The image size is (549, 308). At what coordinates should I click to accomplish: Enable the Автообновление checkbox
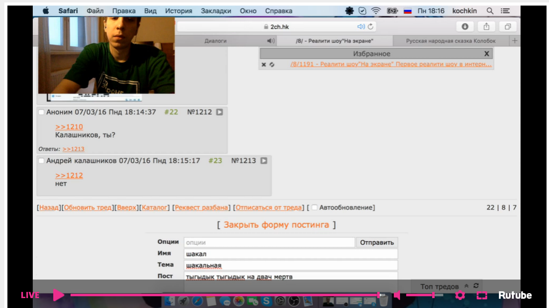point(314,207)
